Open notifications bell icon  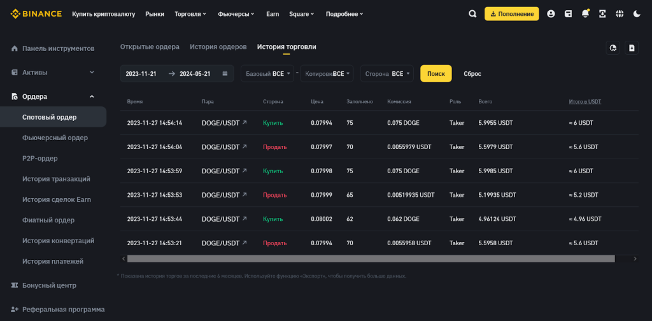coord(585,14)
